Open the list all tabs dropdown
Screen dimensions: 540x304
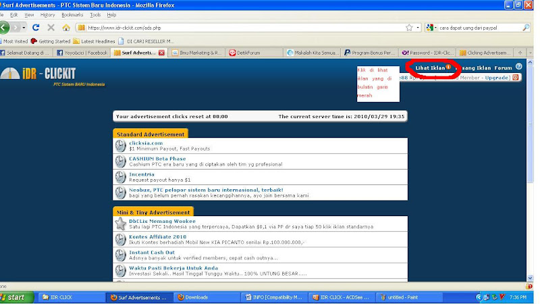(x=531, y=53)
